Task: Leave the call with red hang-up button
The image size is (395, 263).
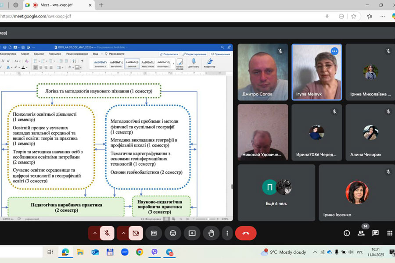Action: click(x=246, y=233)
